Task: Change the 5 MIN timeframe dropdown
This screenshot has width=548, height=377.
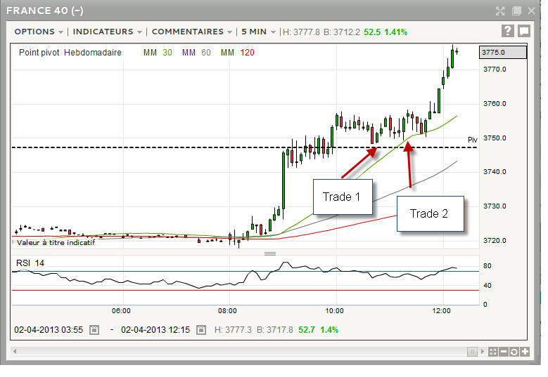Action: 259,32
